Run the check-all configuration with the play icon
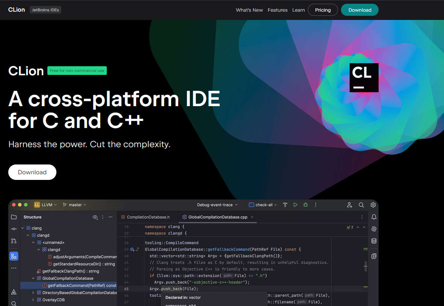 pos(295,205)
